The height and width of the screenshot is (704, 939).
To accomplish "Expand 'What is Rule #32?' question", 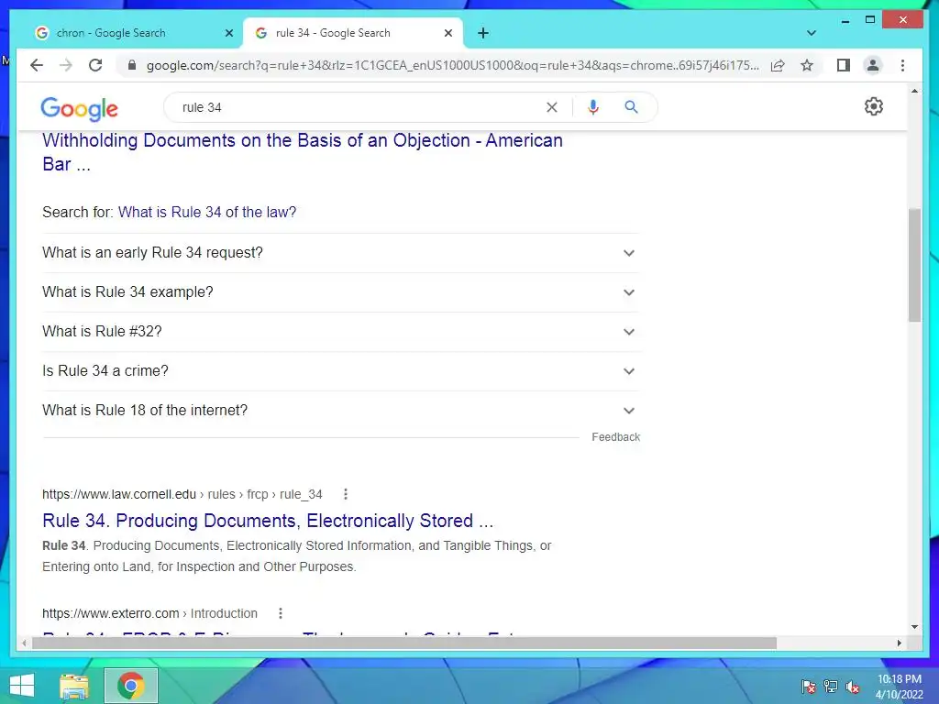I will tap(340, 332).
